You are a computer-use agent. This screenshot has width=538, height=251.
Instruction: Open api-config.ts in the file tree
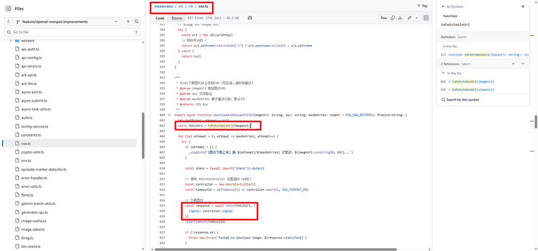[32, 58]
